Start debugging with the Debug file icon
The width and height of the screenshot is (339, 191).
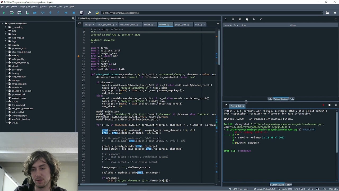(x=35, y=13)
